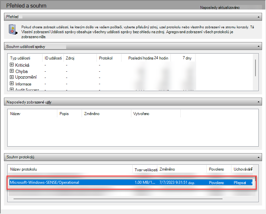Collapse the Naposledy zobrazené uzly section

[x=258, y=102]
